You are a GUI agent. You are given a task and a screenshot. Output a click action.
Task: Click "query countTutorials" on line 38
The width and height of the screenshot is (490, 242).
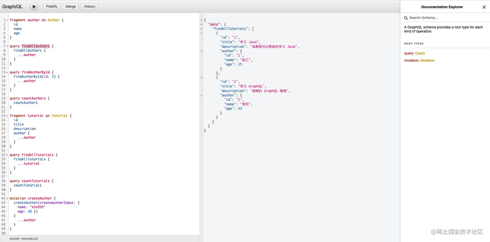coord(30,181)
